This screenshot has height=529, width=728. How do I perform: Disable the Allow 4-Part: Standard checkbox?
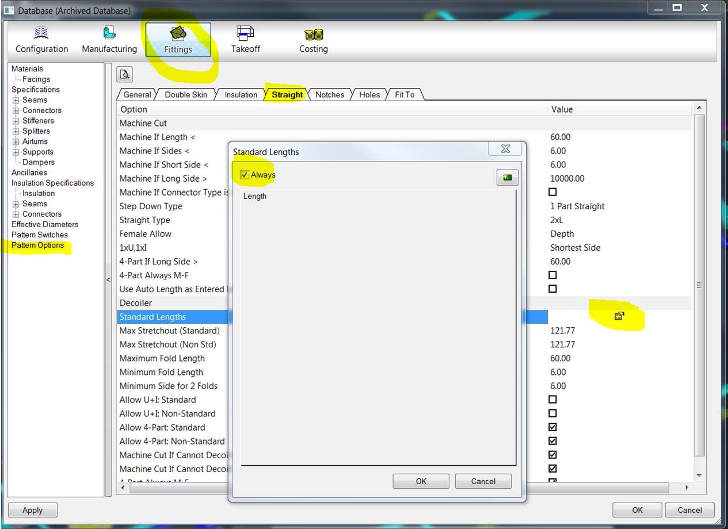point(552,427)
